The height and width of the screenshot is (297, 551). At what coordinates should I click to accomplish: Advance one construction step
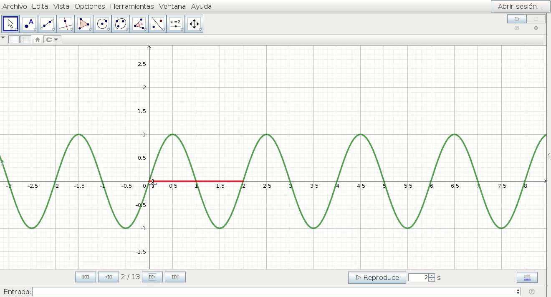click(152, 277)
